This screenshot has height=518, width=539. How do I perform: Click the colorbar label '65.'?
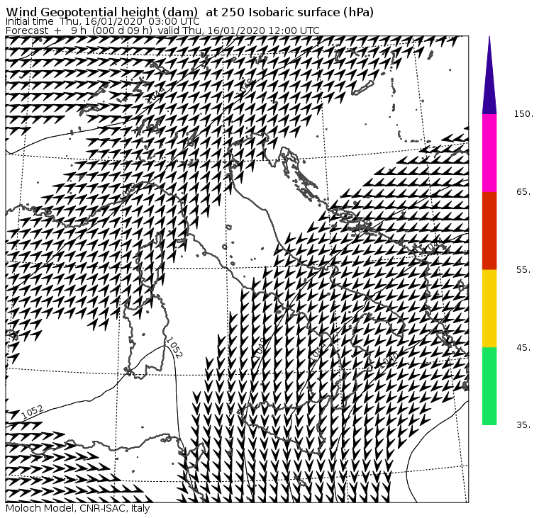tap(523, 192)
